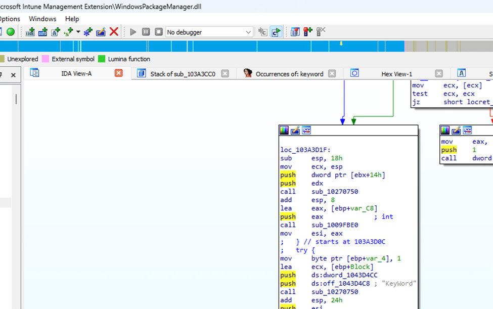
Task: Click the red X delete icon
Action: tap(114, 31)
